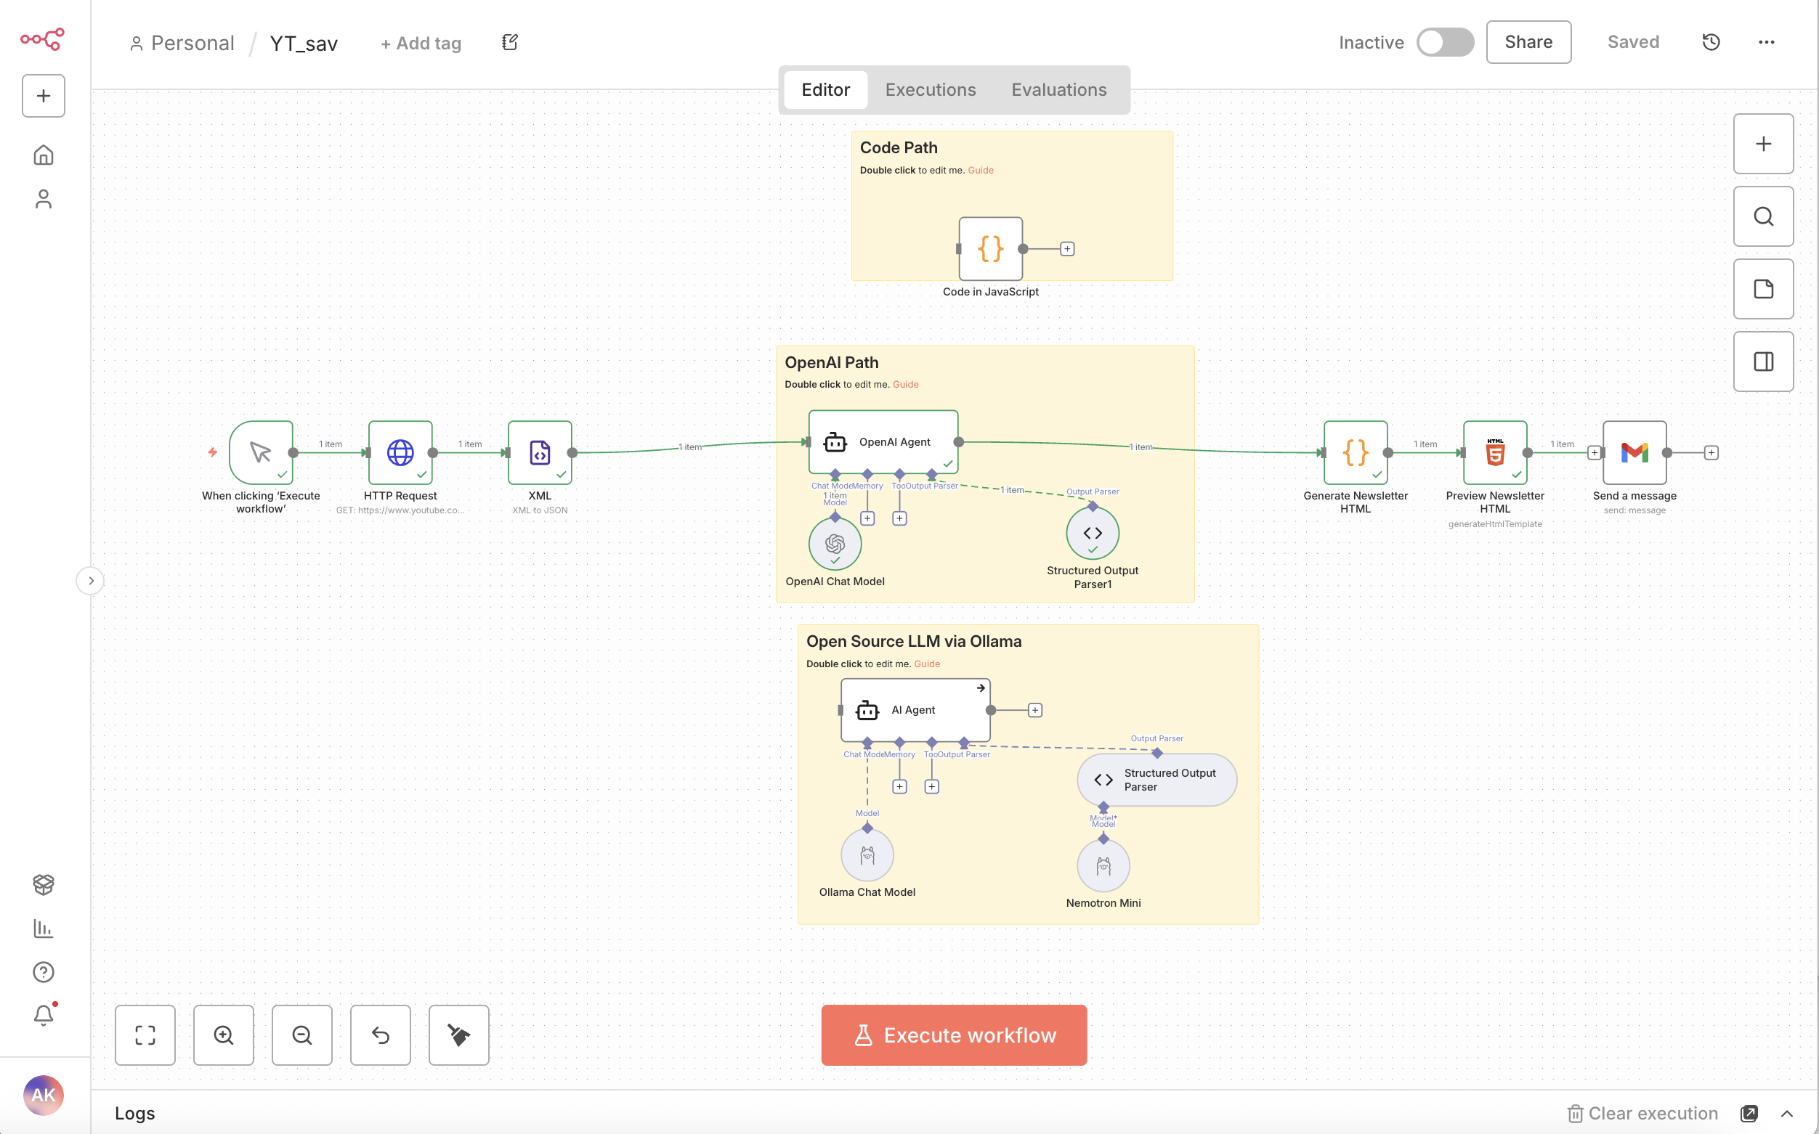This screenshot has height=1134, width=1819.
Task: Open the Gmail 'Send a message' node
Action: [x=1634, y=452]
